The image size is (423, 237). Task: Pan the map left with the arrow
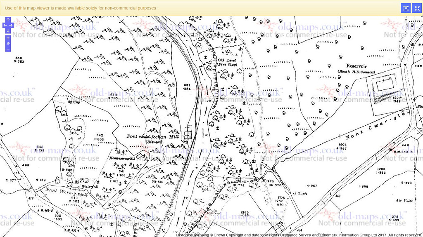[x=5, y=25]
